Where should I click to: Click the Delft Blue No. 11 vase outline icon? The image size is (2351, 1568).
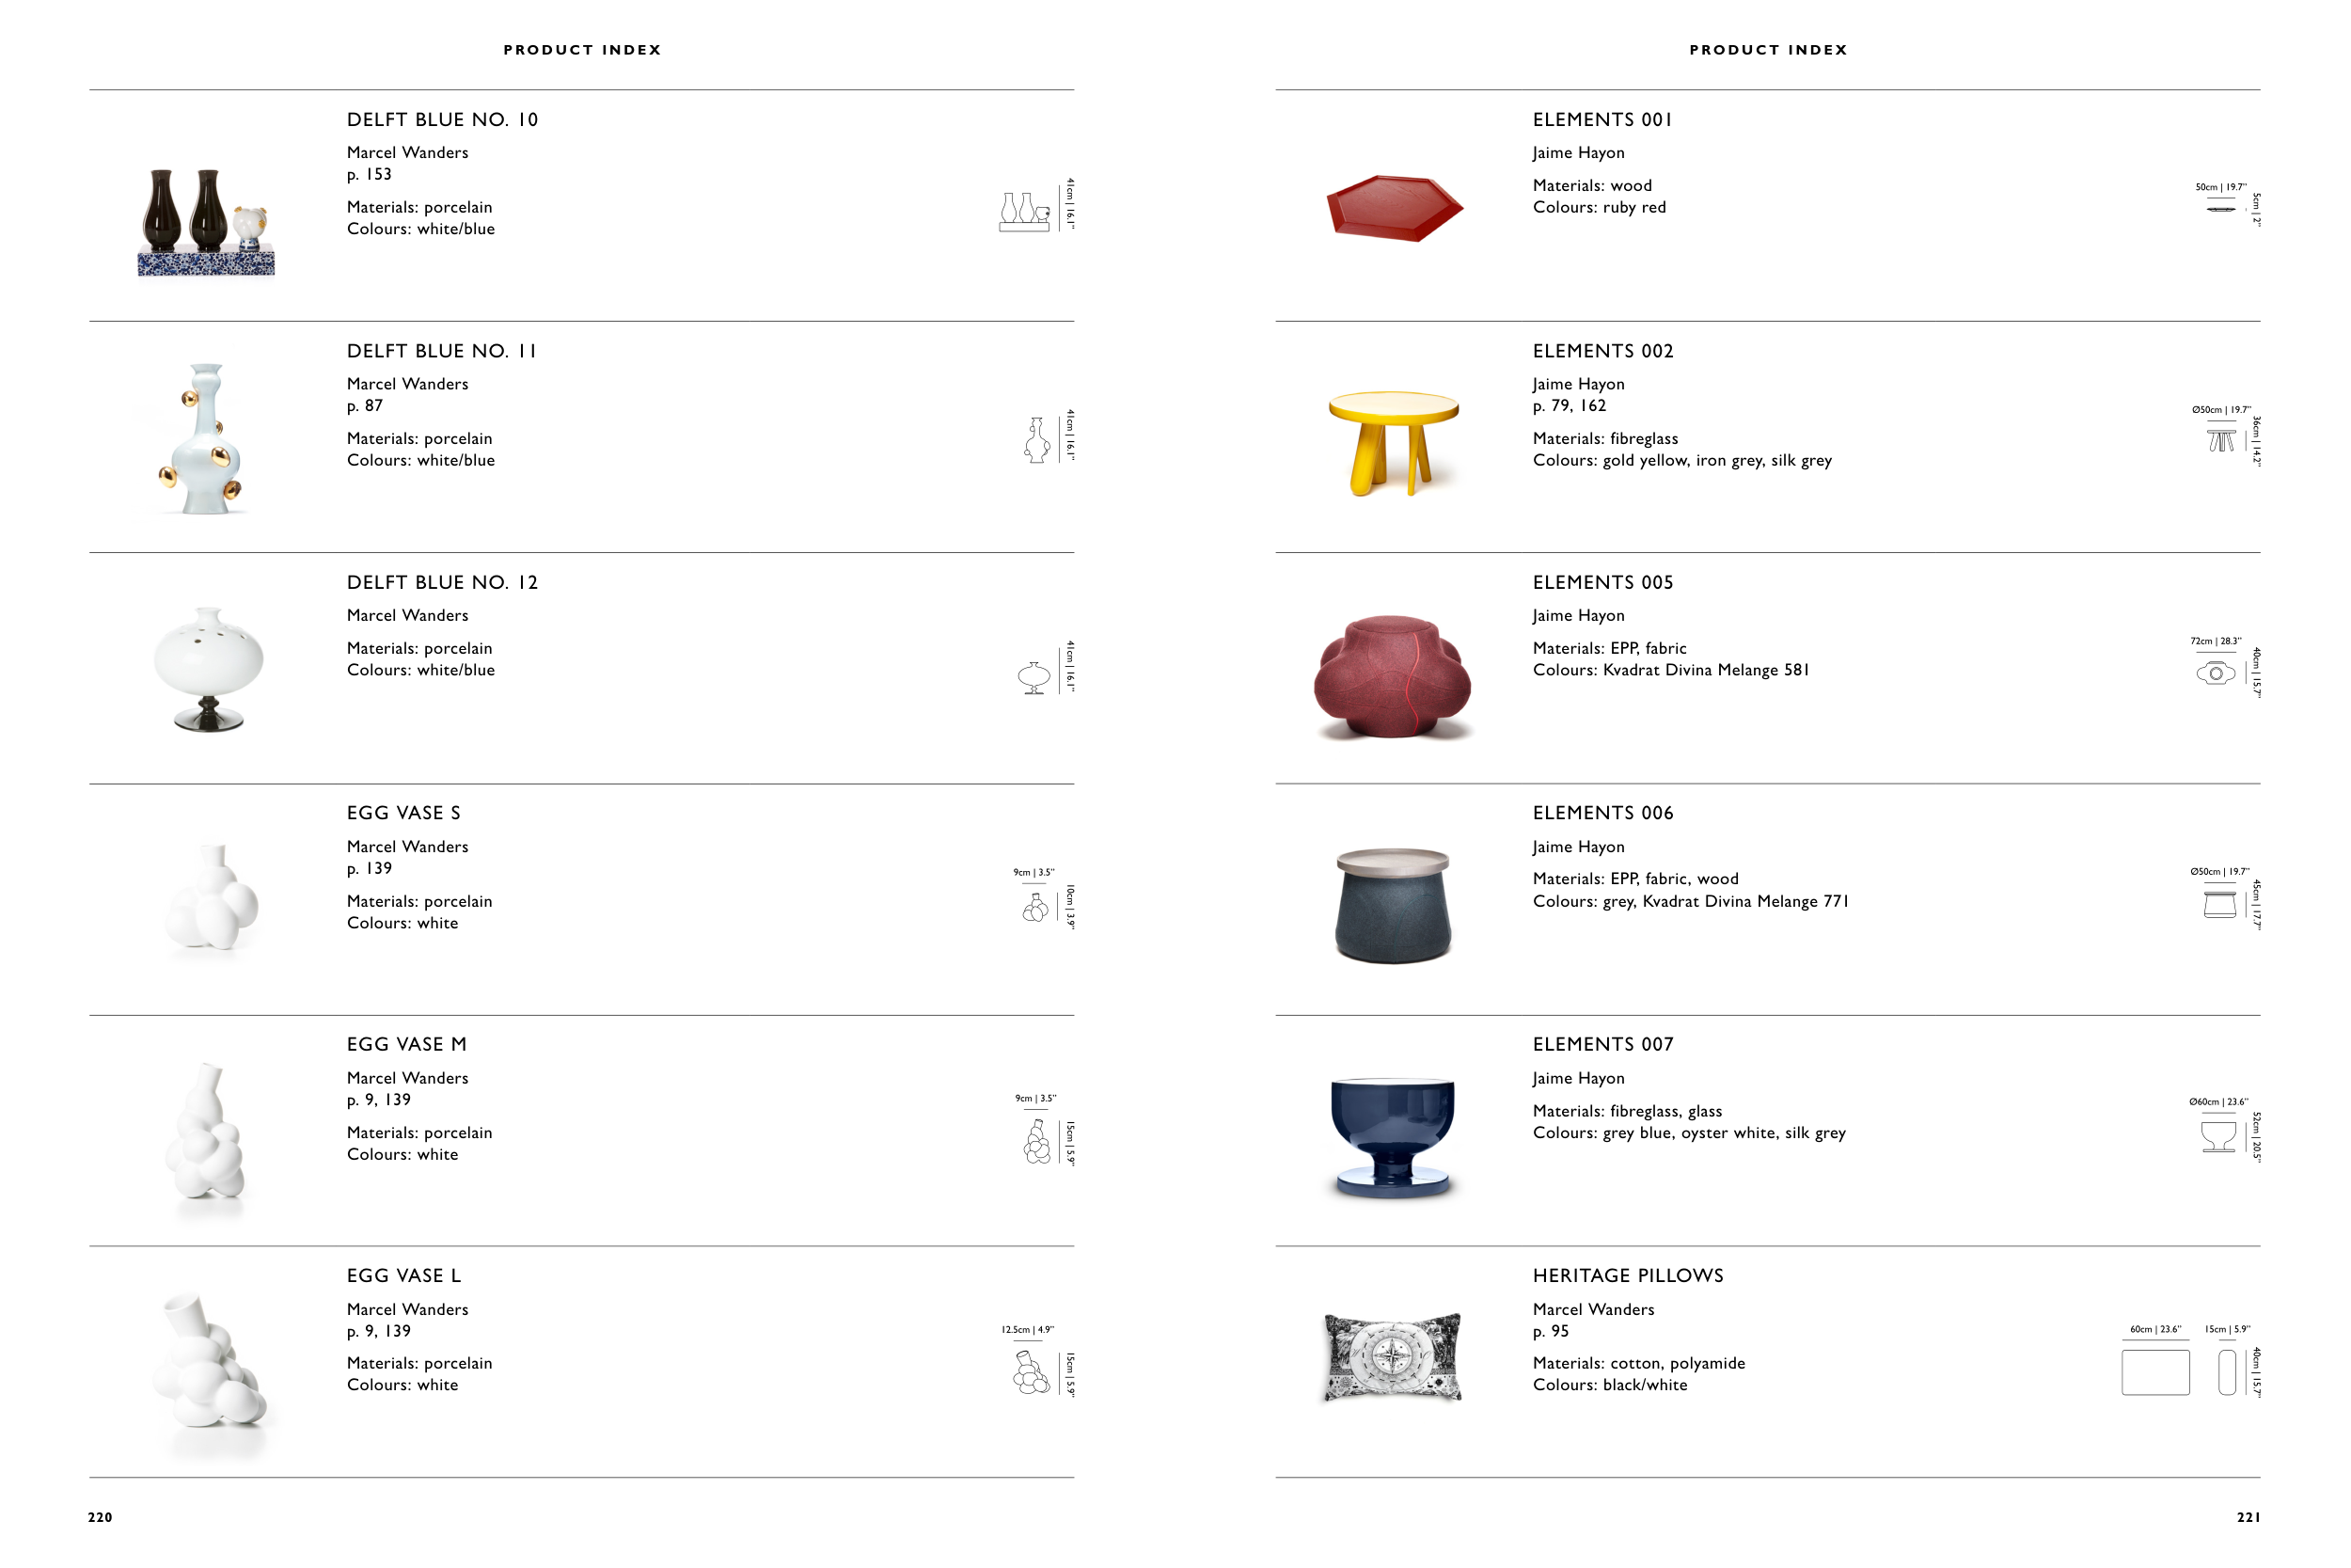pos(1036,440)
